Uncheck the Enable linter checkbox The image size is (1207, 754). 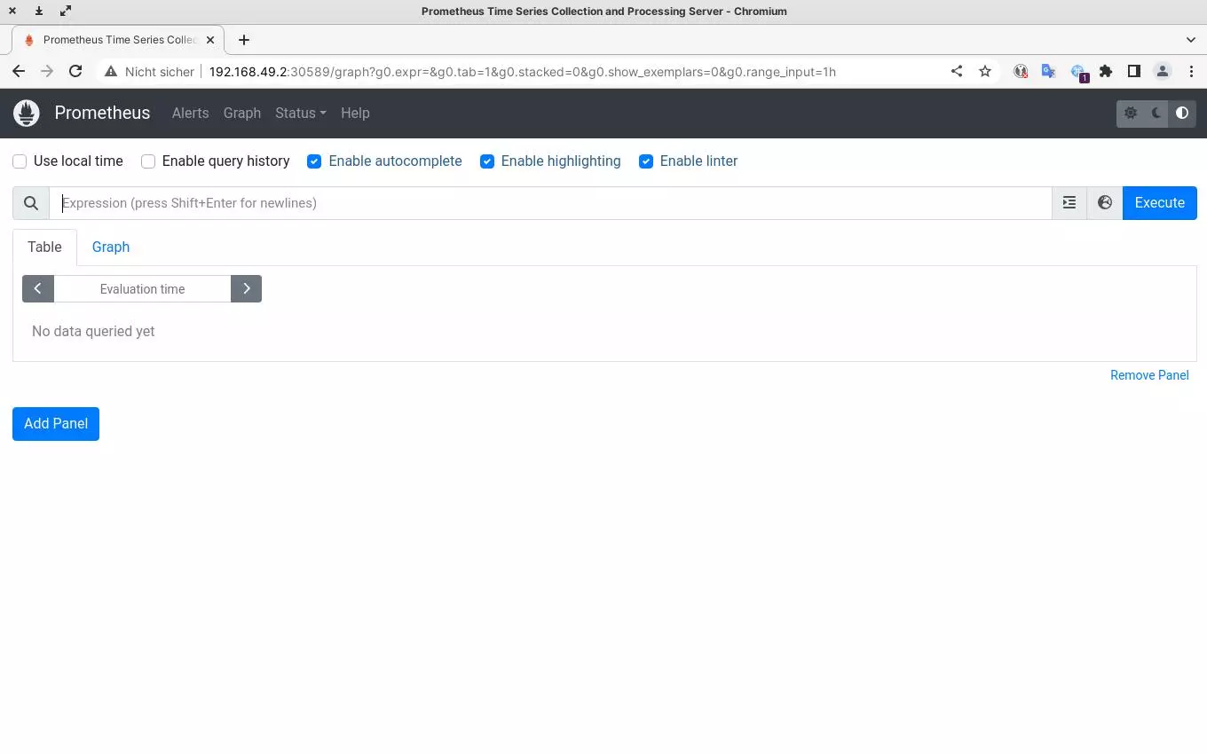pyautogui.click(x=646, y=161)
